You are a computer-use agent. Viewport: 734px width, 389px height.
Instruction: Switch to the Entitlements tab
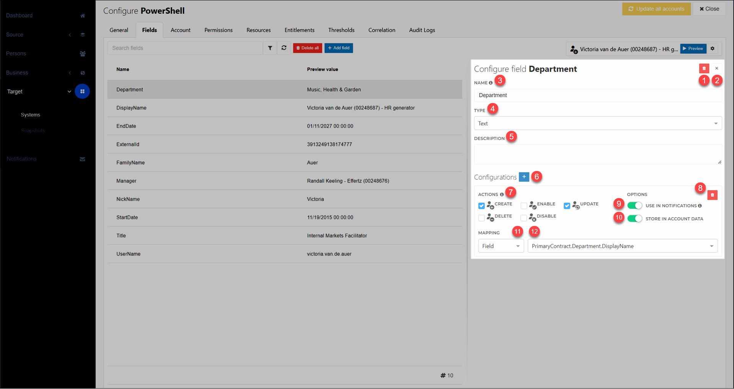click(299, 30)
